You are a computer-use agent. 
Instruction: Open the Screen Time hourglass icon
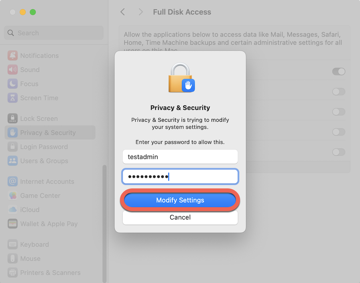coord(13,98)
